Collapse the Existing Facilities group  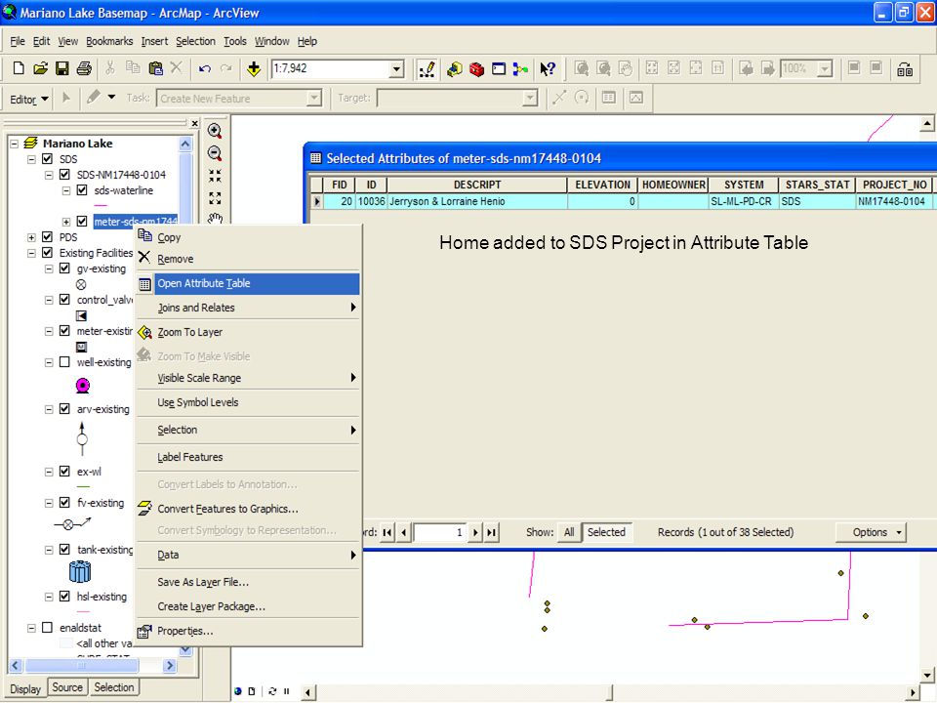31,253
